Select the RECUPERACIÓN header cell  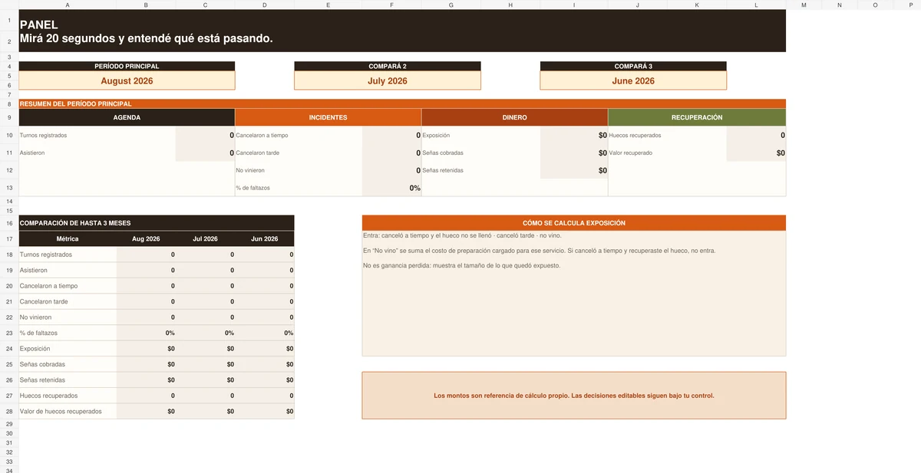pyautogui.click(x=697, y=117)
